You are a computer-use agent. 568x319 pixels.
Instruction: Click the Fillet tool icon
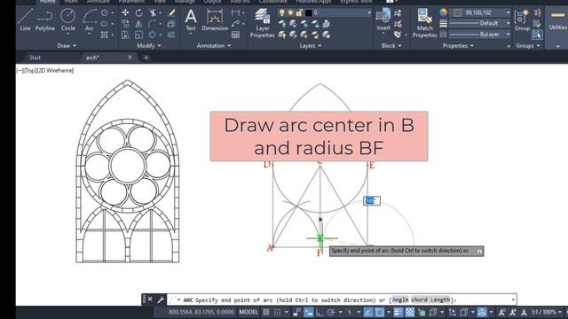pyautogui.click(x=153, y=24)
